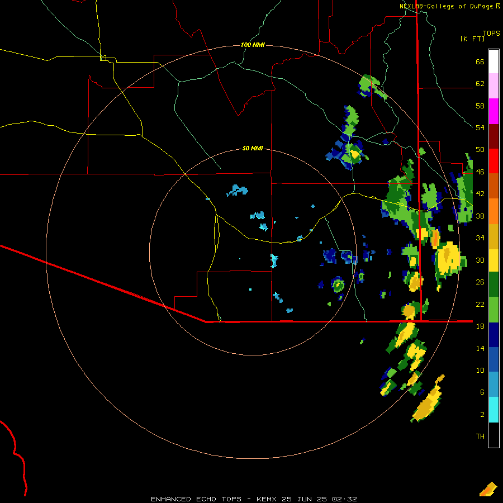The image size is (503, 503).
Task: Select the light green legend swatch
Action: click(x=493, y=310)
